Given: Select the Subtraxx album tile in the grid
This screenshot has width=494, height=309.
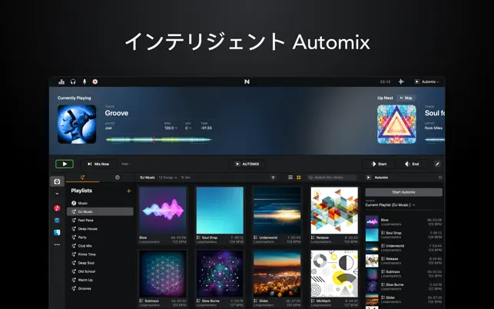Looking at the screenshot, I should (163, 279).
